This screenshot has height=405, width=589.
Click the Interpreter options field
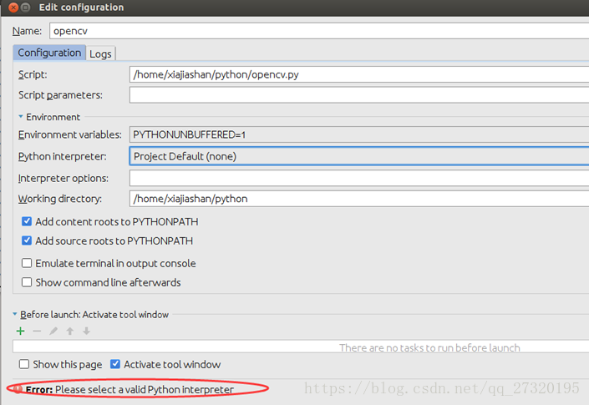[359, 178]
